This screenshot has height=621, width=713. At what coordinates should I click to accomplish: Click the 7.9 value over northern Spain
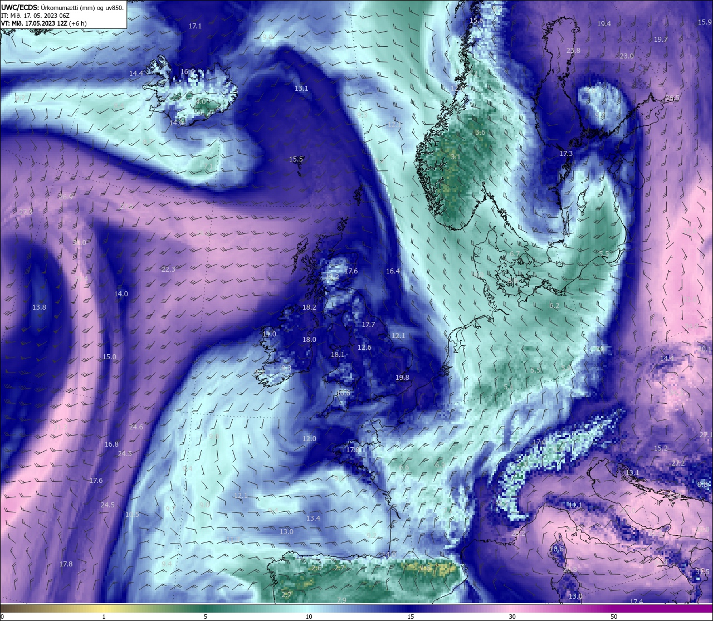(341, 600)
